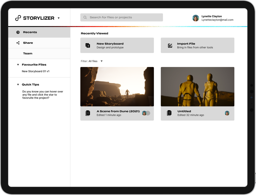Screen dimensions: 256x195
Task: Click the search magnifier icon
Action: (85, 17)
